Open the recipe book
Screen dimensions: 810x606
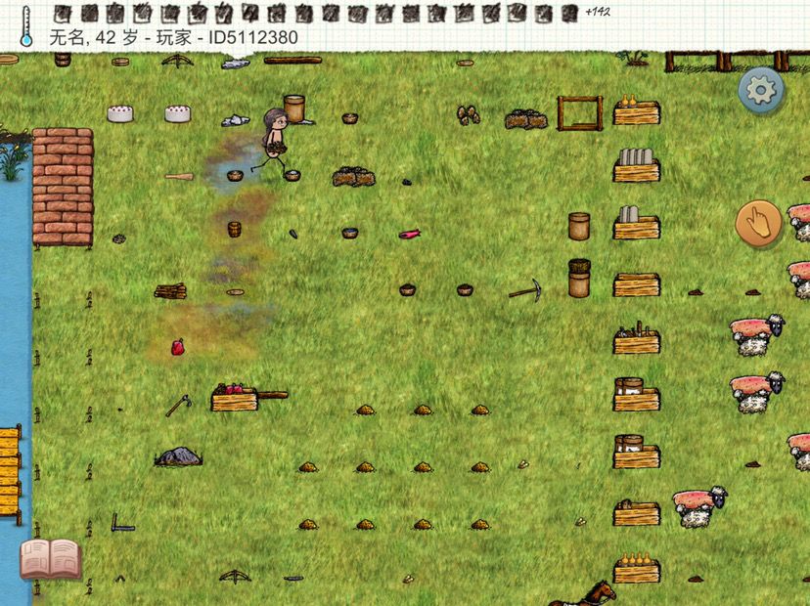click(x=50, y=558)
